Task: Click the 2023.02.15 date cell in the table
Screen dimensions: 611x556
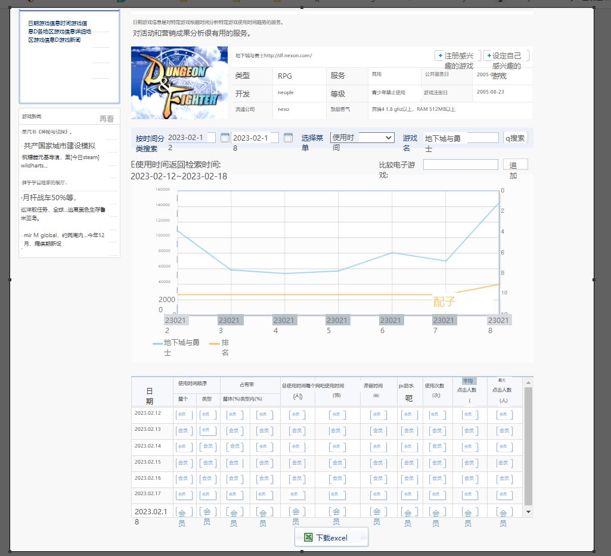Action: tap(148, 462)
